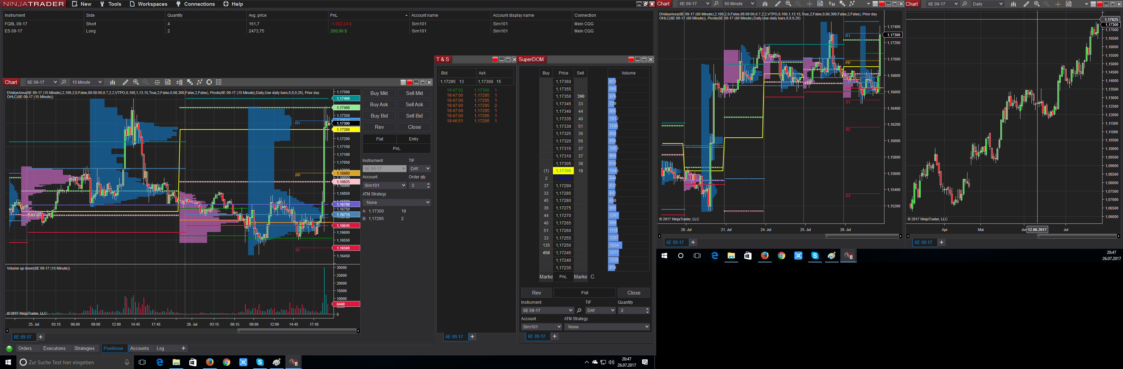Click the Buy Mkt button
This screenshot has width=1123, height=369.
(x=379, y=93)
